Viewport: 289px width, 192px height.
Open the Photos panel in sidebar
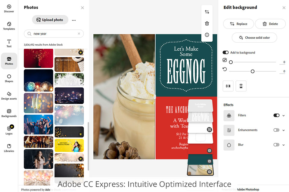[x=9, y=61]
